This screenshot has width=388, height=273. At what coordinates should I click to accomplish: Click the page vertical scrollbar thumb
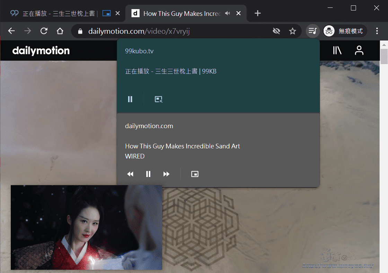coord(384,56)
